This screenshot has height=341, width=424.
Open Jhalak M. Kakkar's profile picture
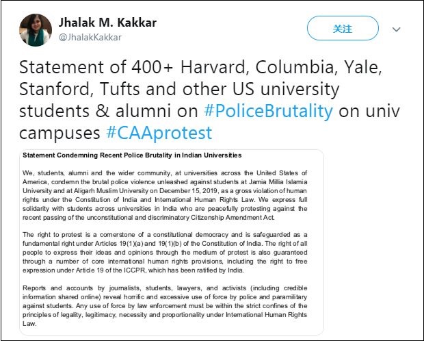coord(33,29)
